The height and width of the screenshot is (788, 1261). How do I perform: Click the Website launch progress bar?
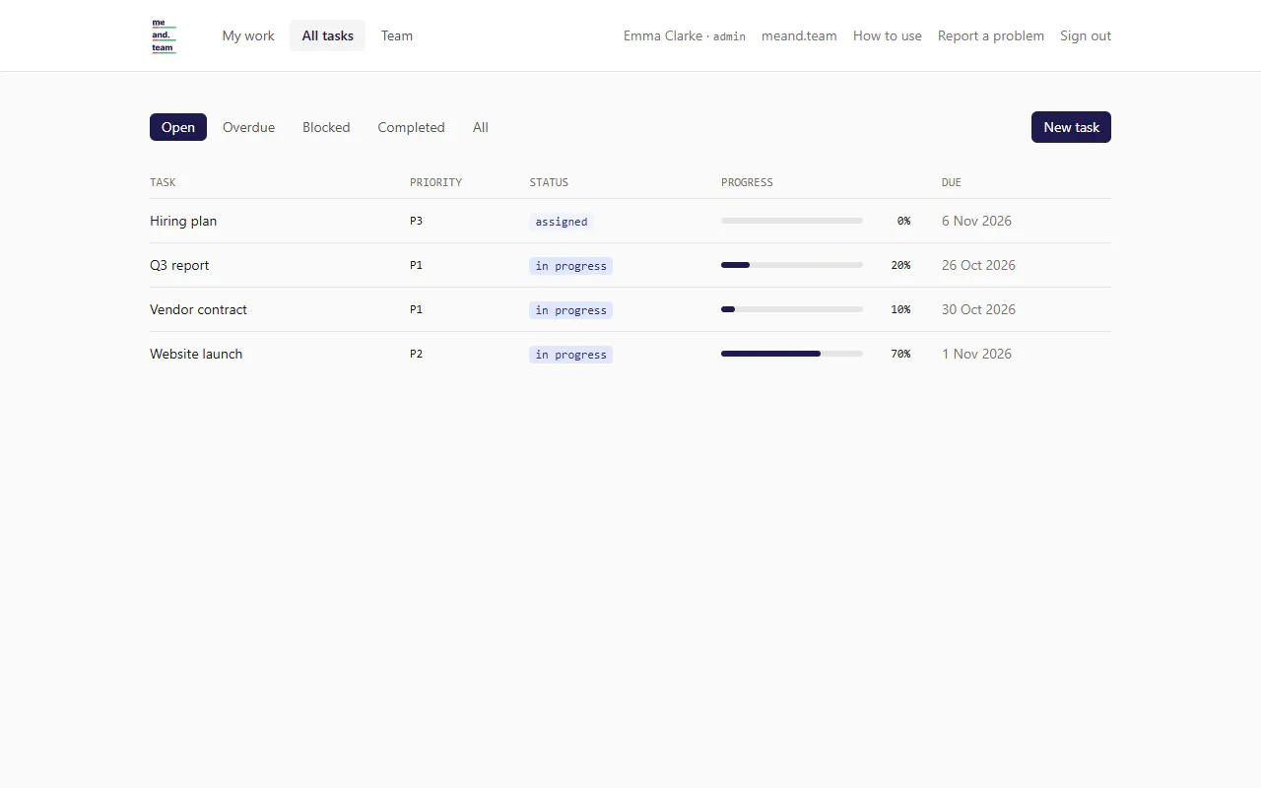point(792,354)
